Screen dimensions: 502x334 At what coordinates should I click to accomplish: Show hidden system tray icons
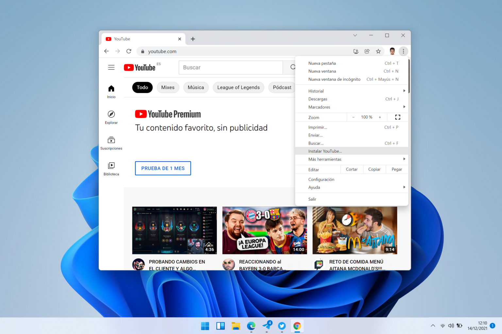pyautogui.click(x=433, y=326)
